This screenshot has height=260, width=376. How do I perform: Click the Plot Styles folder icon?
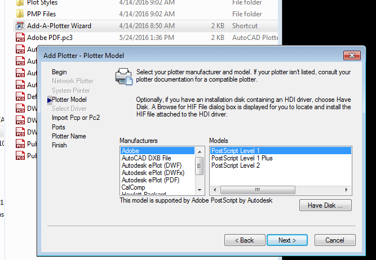tap(20, 3)
